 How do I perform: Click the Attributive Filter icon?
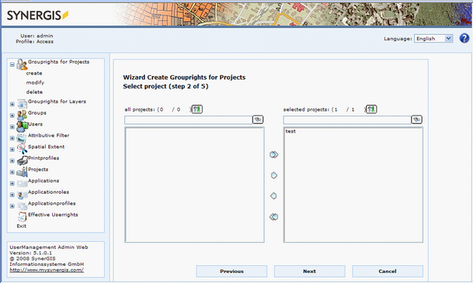[x=22, y=138]
